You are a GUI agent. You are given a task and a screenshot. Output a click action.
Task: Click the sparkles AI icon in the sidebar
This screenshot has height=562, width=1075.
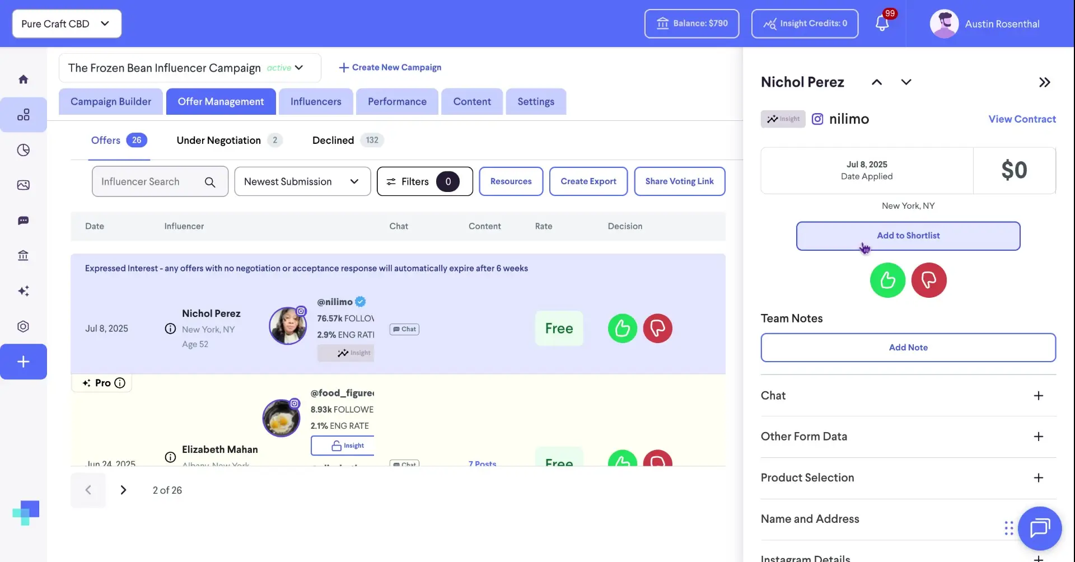pos(24,291)
